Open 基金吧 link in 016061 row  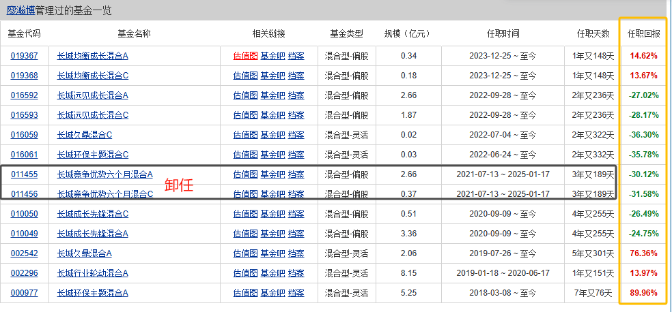point(272,154)
